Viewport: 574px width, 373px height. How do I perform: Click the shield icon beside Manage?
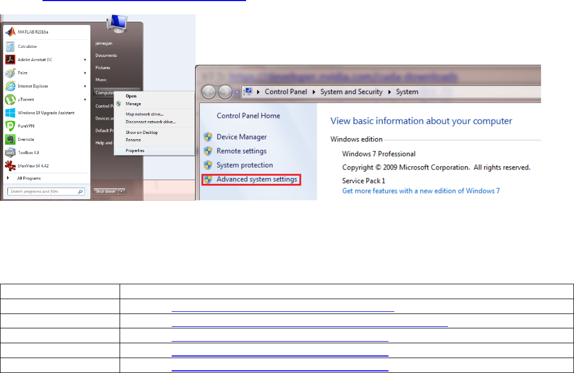click(x=119, y=104)
